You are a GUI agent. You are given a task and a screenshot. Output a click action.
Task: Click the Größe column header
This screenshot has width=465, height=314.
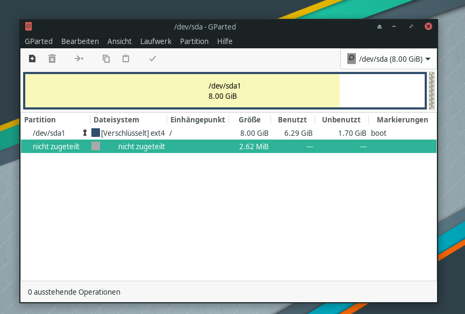[x=249, y=120]
